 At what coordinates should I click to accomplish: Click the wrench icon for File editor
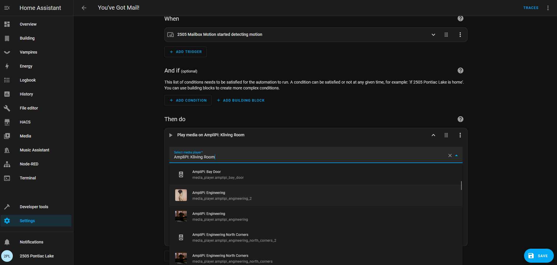(7, 108)
